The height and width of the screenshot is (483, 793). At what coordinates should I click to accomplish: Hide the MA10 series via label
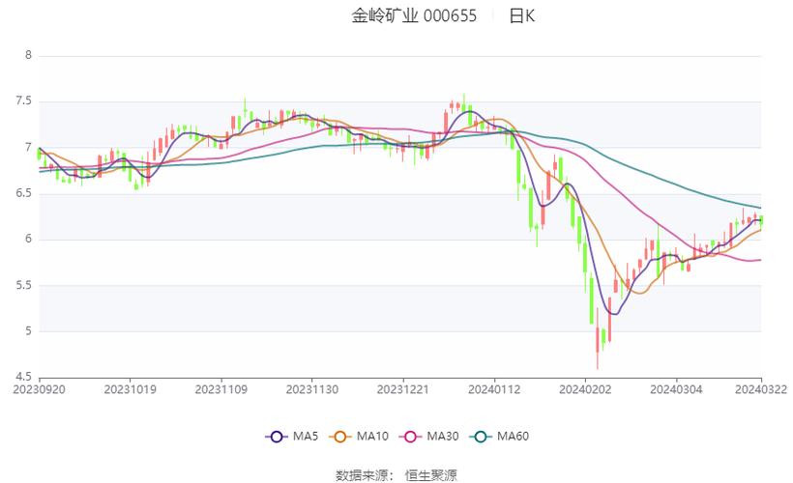tap(372, 437)
